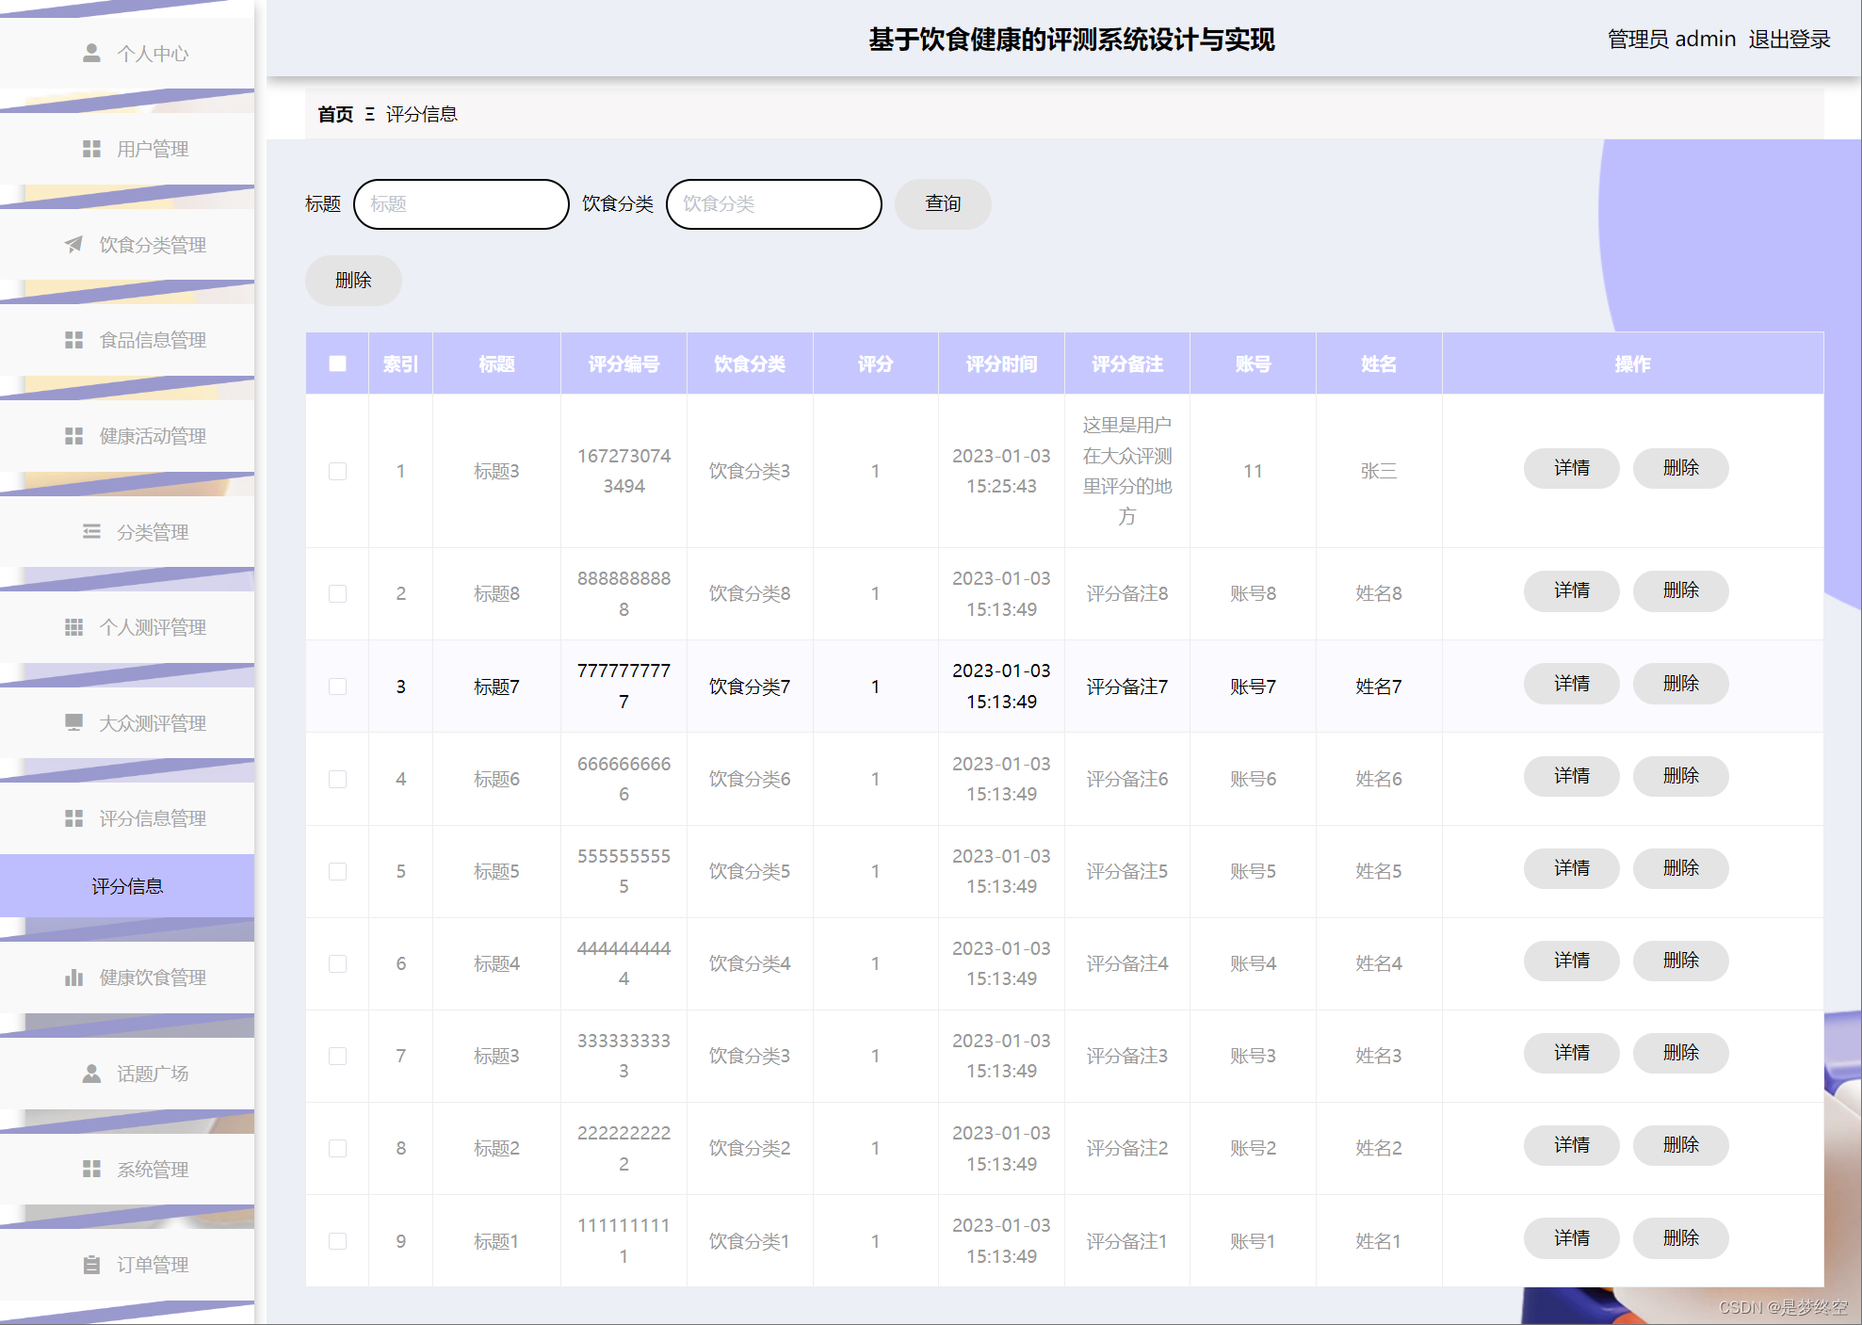The height and width of the screenshot is (1325, 1862).
Task: Check the row checkbox for 标题1
Action: click(x=337, y=1241)
